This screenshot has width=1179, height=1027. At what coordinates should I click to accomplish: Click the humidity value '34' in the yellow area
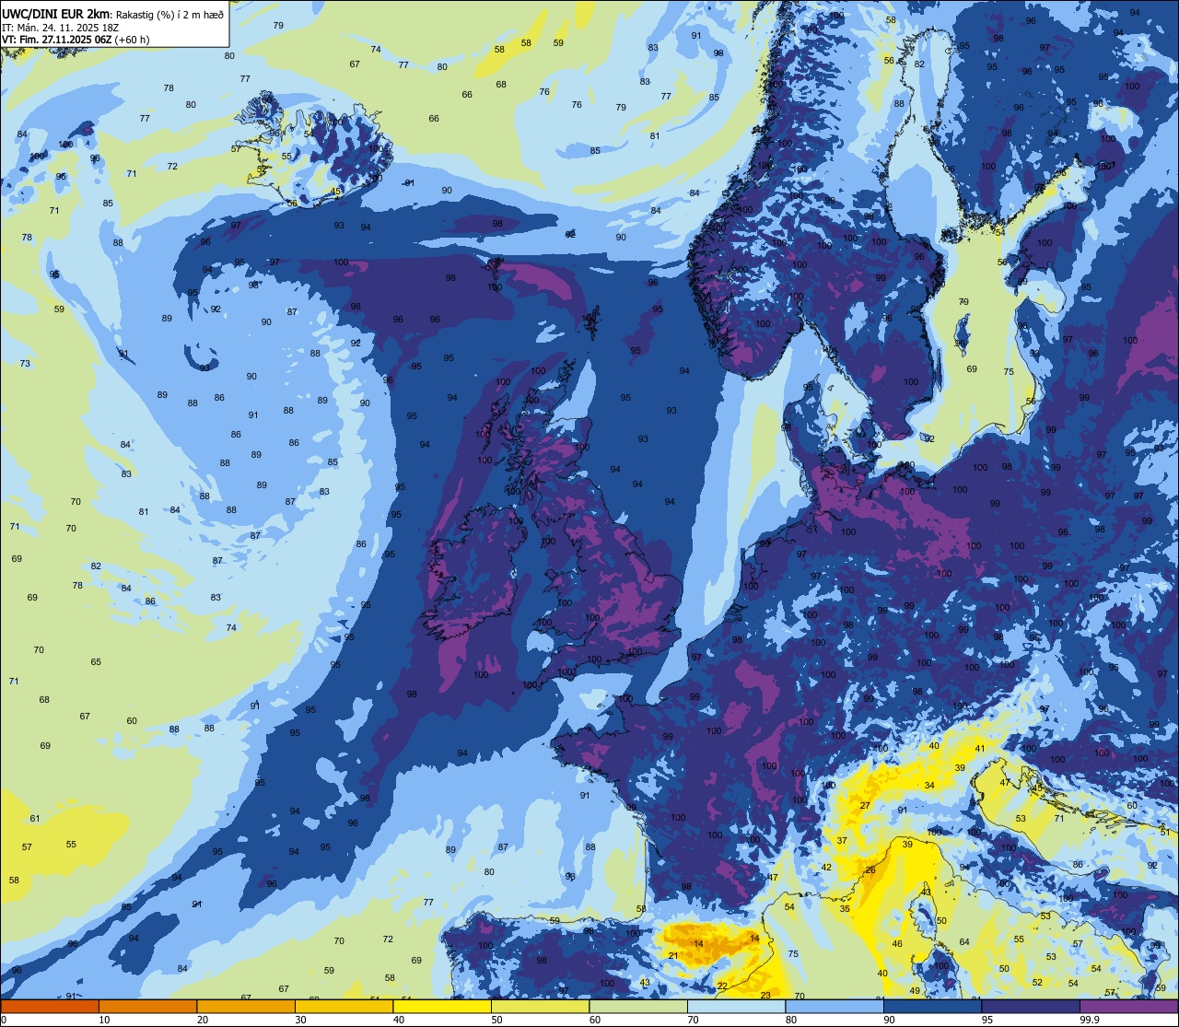point(929,786)
